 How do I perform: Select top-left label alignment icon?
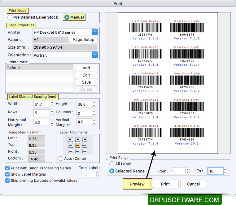click(x=71, y=140)
